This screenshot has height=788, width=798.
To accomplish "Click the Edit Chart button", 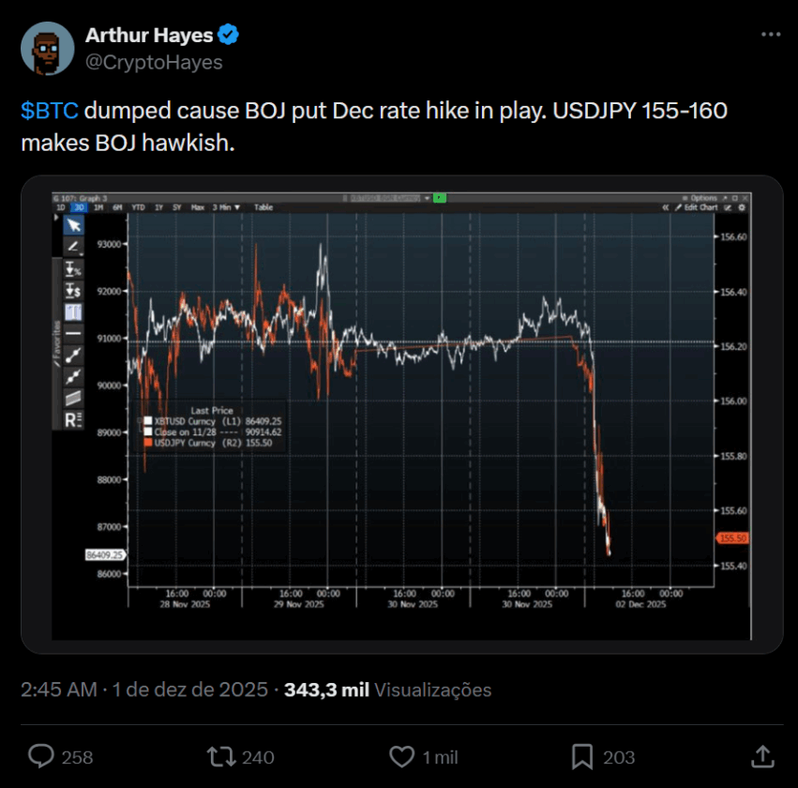I will click(701, 207).
